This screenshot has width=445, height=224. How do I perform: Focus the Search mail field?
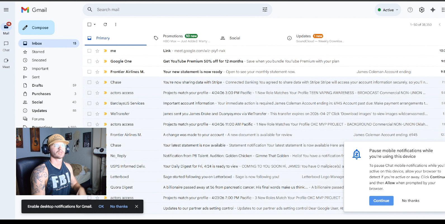coord(177,9)
